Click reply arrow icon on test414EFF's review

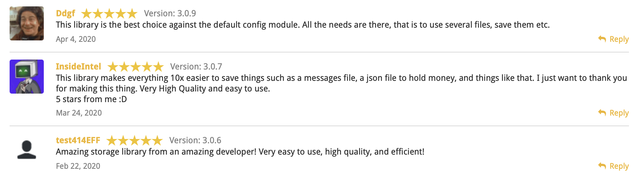point(602,166)
